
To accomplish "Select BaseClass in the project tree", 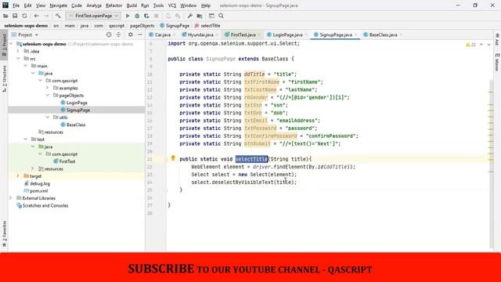I will tap(76, 125).
